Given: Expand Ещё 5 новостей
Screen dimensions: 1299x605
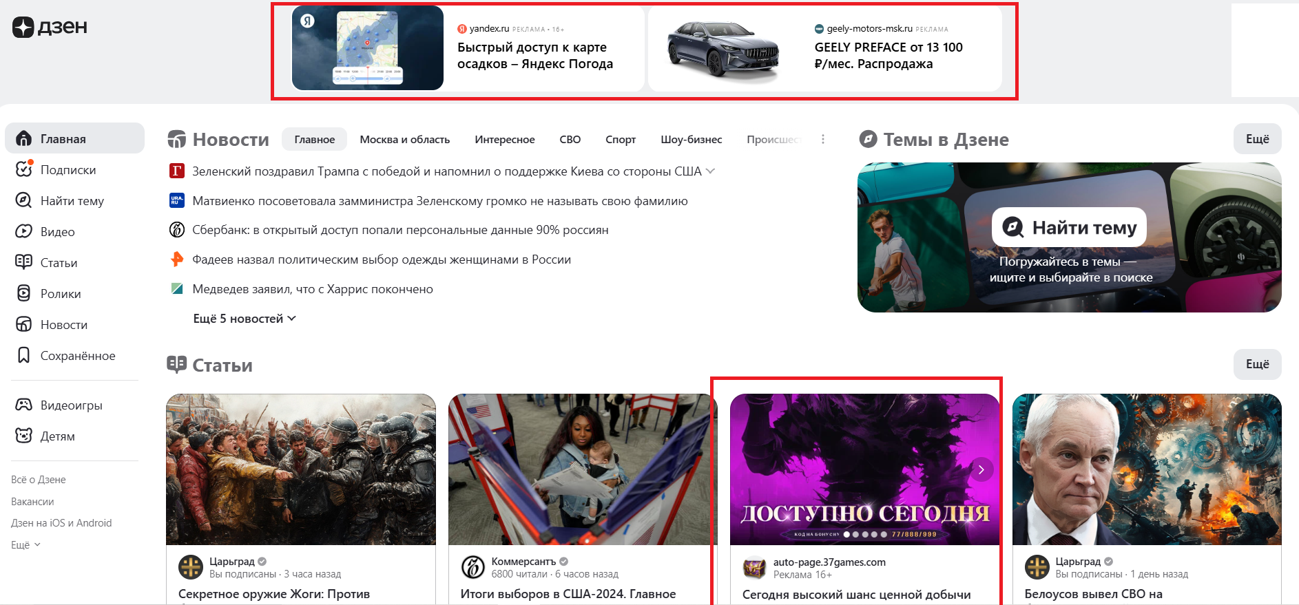Looking at the screenshot, I should point(245,319).
